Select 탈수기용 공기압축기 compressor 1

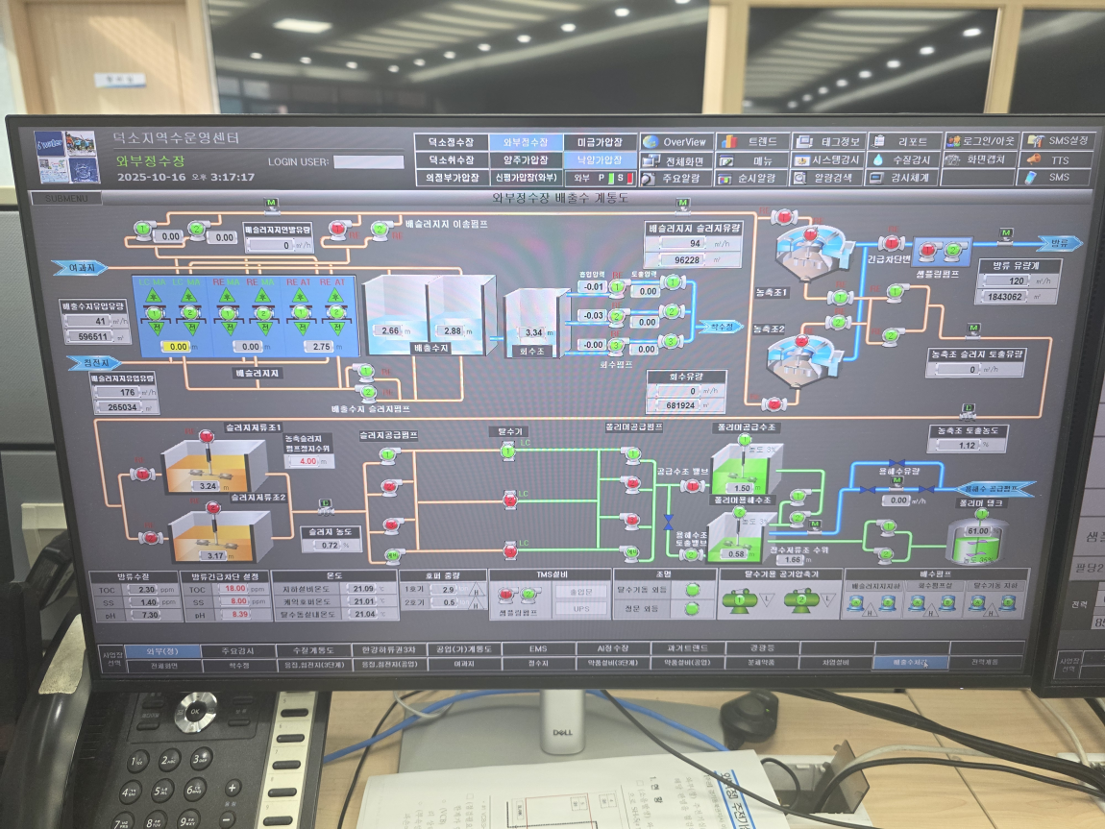(739, 600)
